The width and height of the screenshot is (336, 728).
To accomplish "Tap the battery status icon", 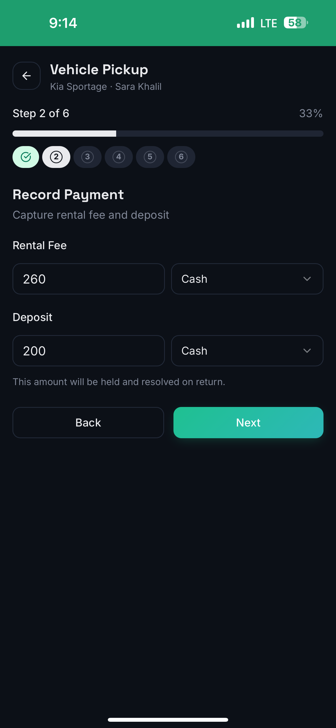I will [296, 23].
